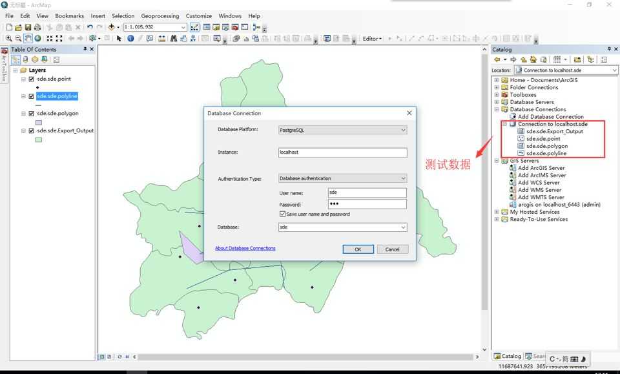Toggle sde.sde.polygon layer checkbox
The height and width of the screenshot is (374, 620).
31,114
